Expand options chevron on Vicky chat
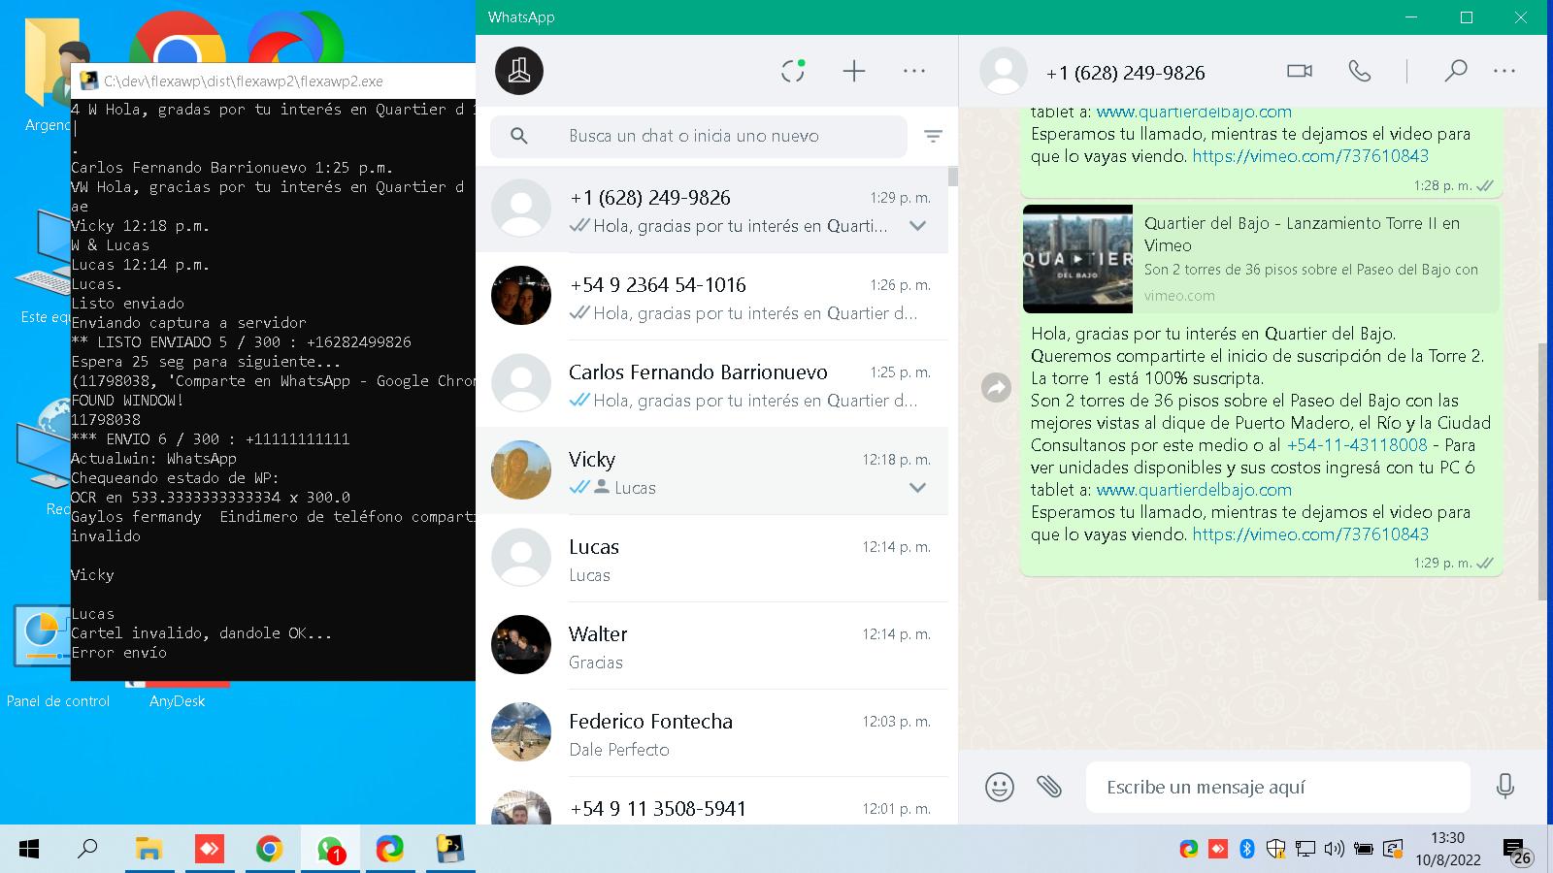Screen dimensions: 1553x873 click(917, 488)
